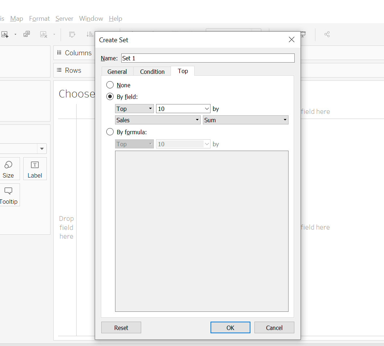Open the Format menu

tap(40, 19)
